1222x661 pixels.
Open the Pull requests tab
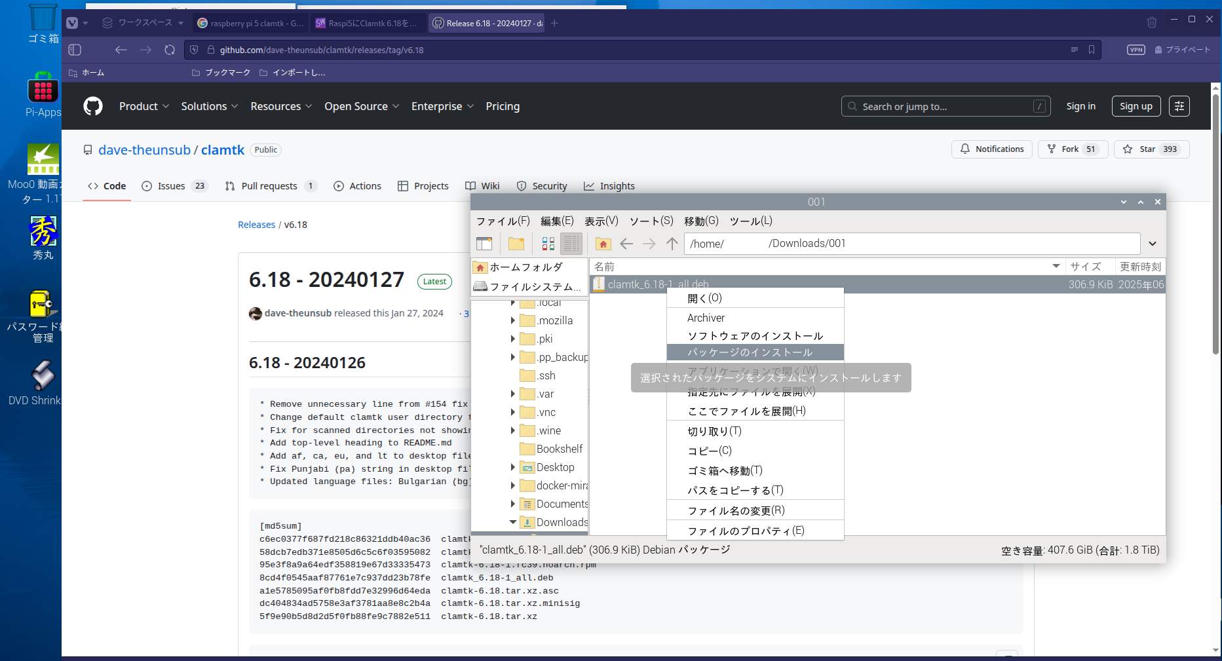271,186
